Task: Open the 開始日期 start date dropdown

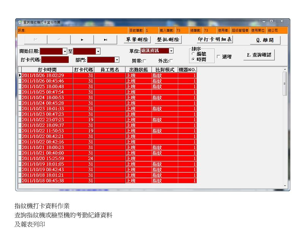Action: (x=65, y=51)
